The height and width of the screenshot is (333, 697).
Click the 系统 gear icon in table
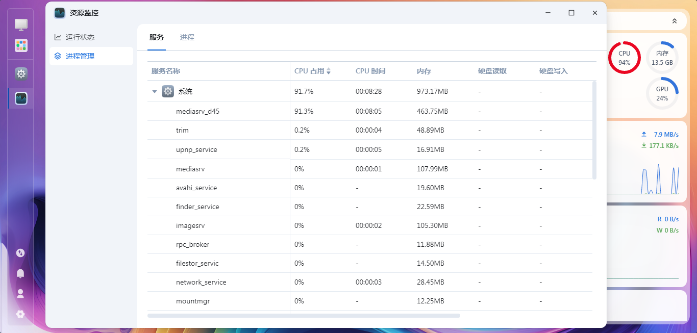168,91
